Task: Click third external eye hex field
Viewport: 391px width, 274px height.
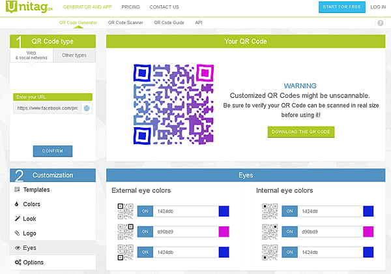Action: (186, 252)
